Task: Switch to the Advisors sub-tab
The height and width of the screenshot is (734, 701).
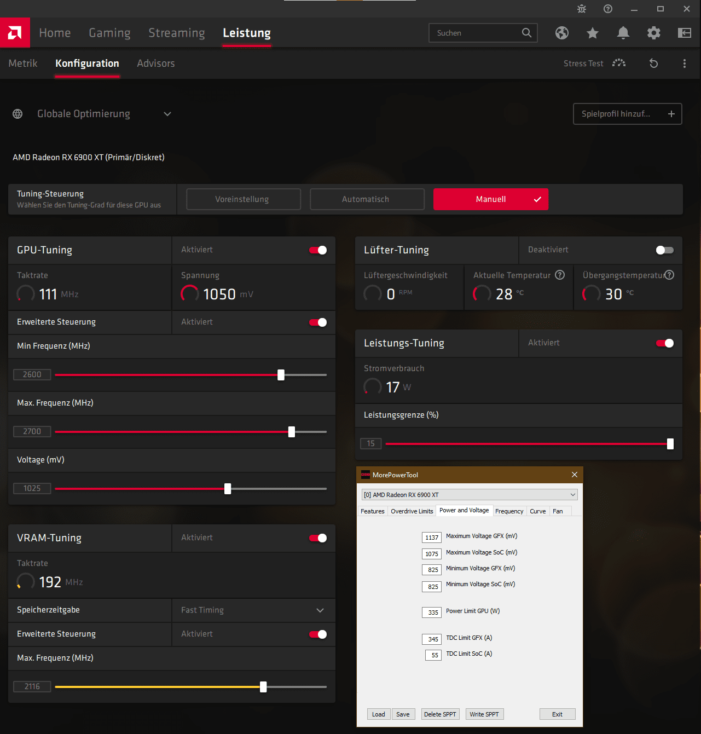Action: pyautogui.click(x=156, y=63)
